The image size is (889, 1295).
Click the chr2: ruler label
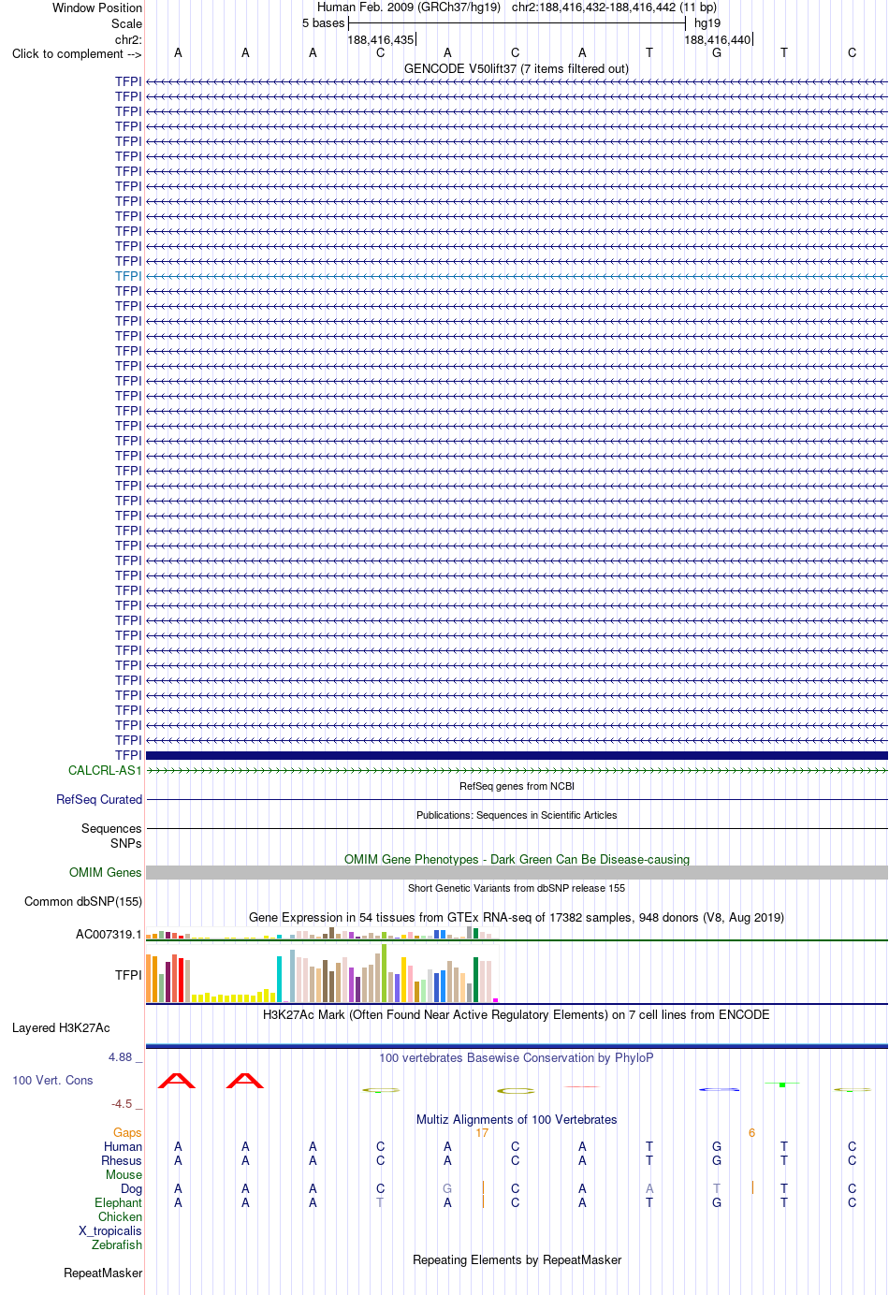[x=128, y=39]
